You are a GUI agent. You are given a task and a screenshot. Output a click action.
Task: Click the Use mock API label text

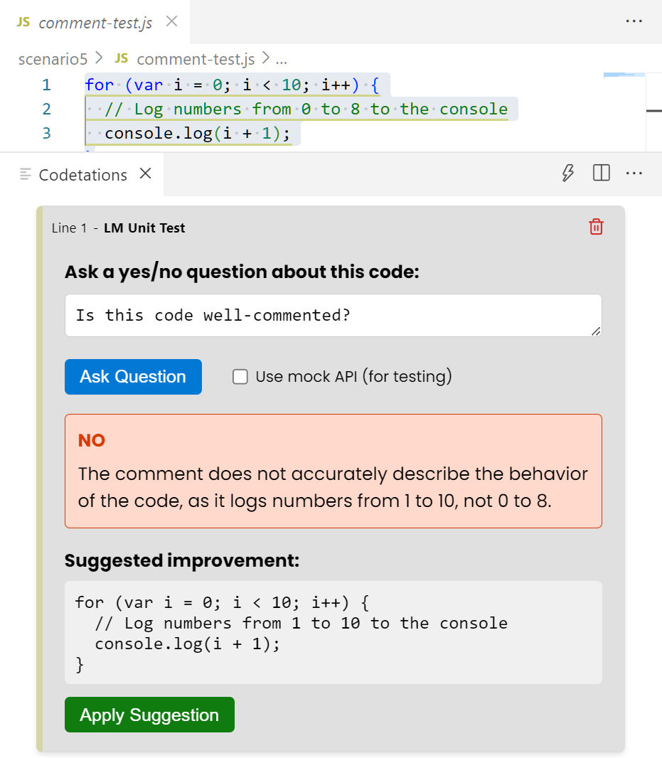tap(353, 377)
